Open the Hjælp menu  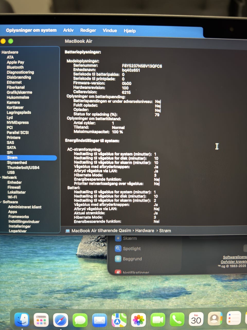click(130, 31)
